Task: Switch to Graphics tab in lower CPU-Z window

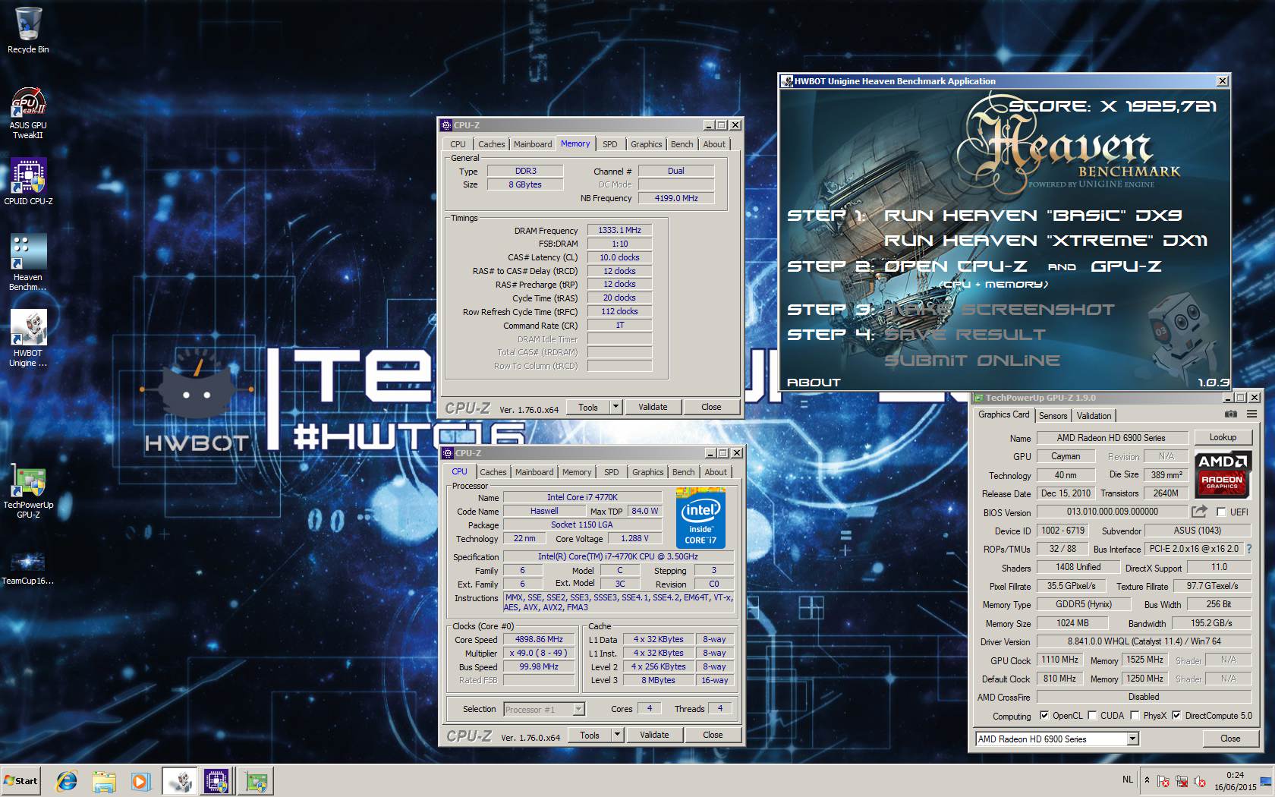Action: click(647, 472)
